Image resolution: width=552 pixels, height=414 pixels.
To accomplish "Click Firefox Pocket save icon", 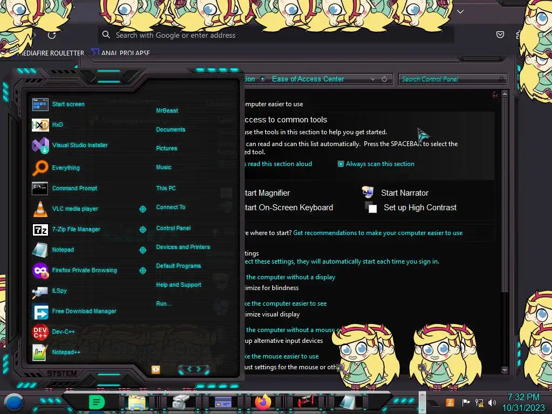I will pos(500,34).
